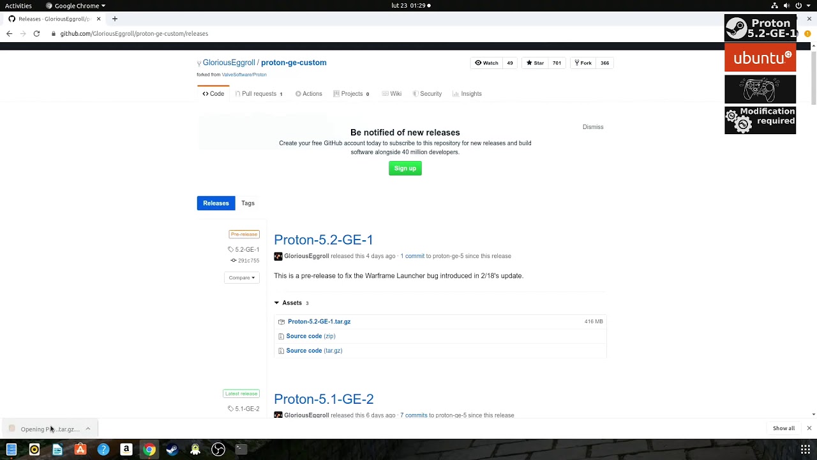Close the downloads bar
817x460 pixels.
809,428
